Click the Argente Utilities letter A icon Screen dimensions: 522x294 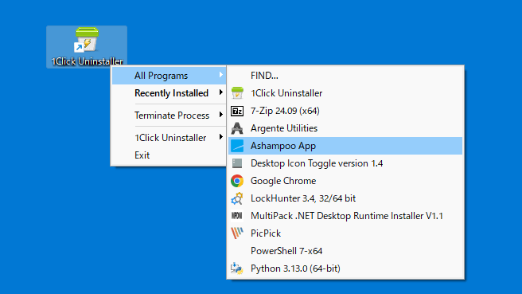pyautogui.click(x=237, y=128)
